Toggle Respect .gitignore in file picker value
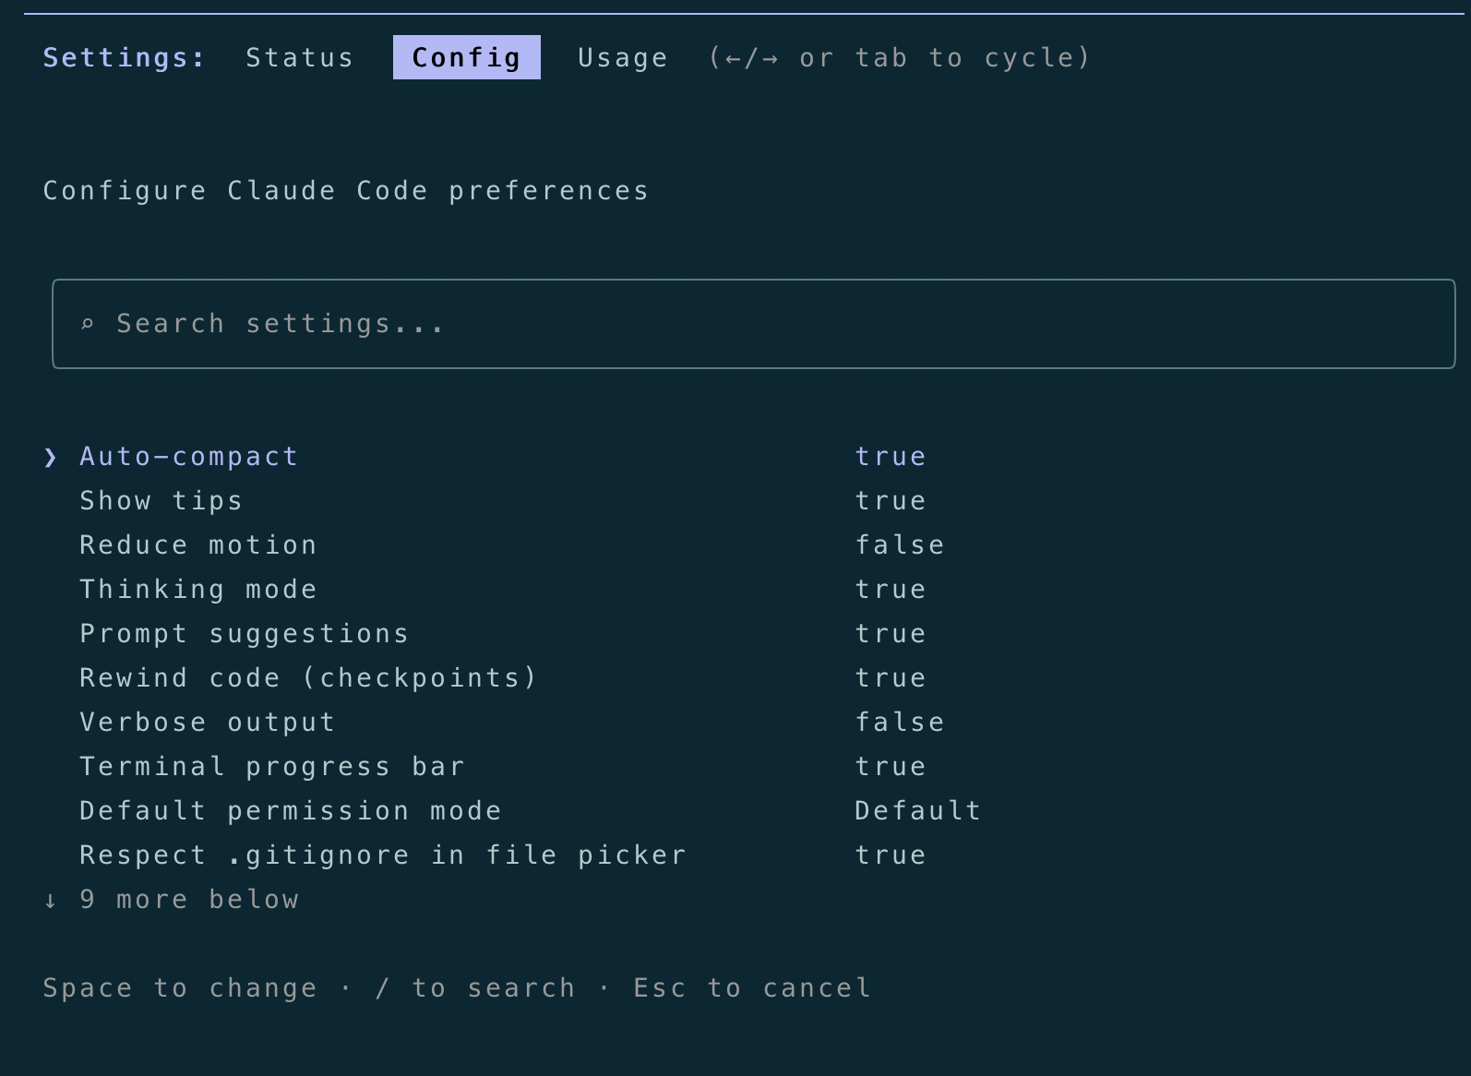Image resolution: width=1471 pixels, height=1076 pixels. [x=890, y=855]
